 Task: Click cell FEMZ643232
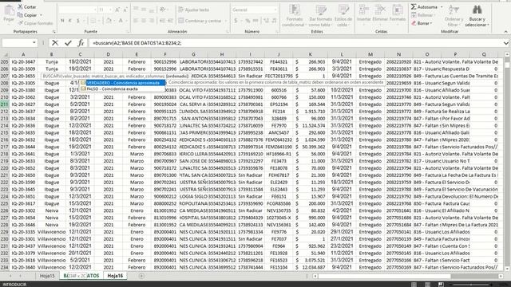[x=279, y=140]
